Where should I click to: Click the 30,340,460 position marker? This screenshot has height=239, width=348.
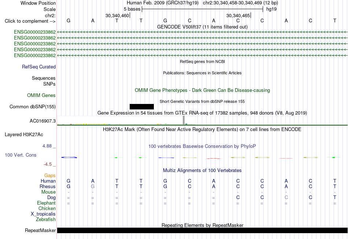coord(117,15)
